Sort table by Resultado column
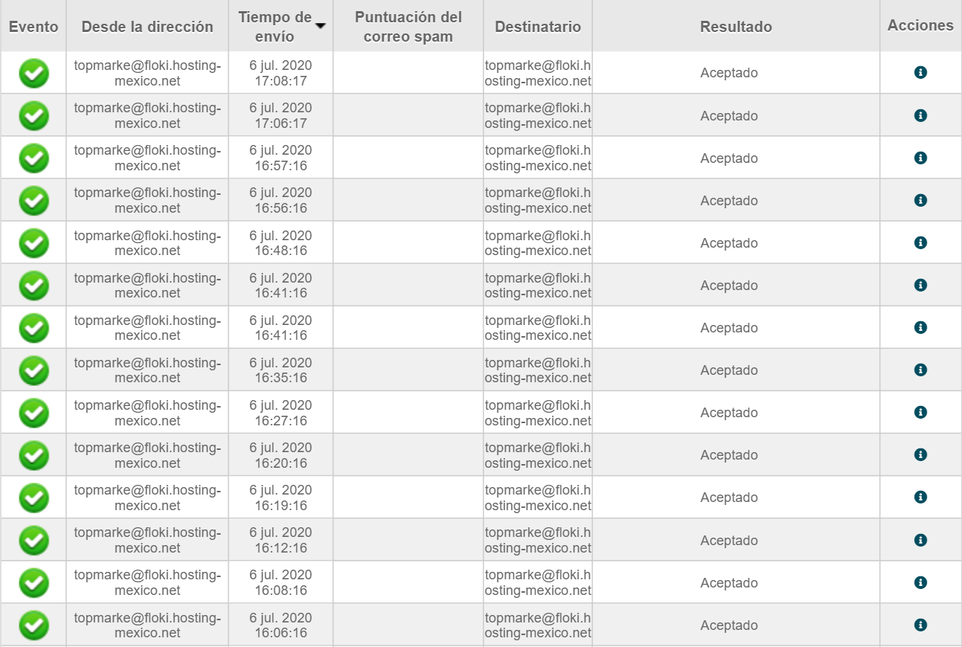 tap(736, 27)
